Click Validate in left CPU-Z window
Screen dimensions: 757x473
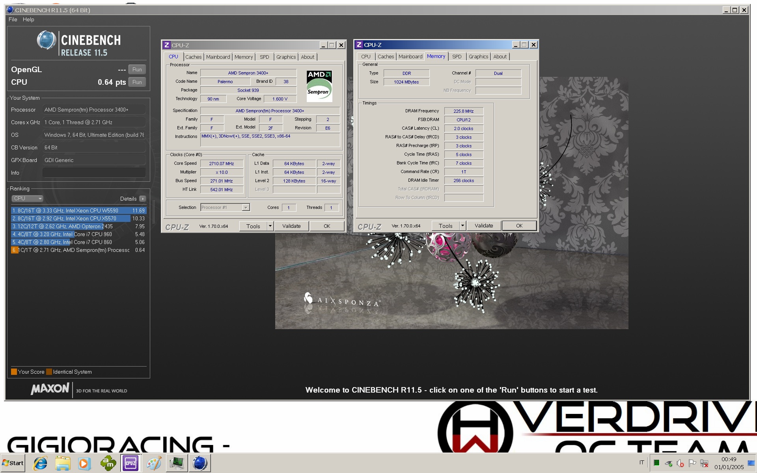point(291,226)
